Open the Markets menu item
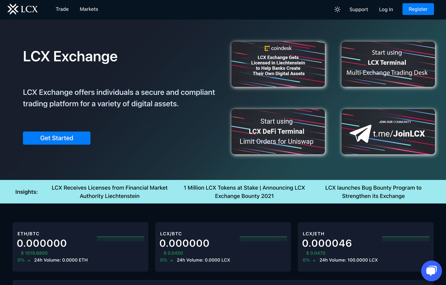The height and width of the screenshot is (285, 446). 89,9
